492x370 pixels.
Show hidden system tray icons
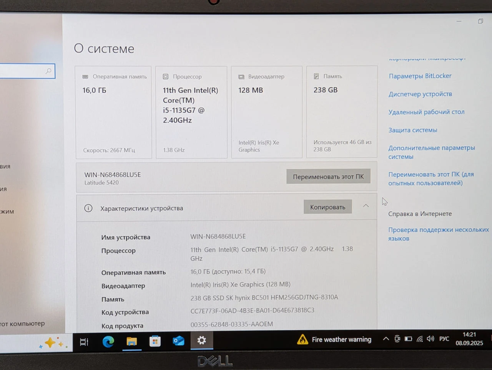(x=386, y=339)
